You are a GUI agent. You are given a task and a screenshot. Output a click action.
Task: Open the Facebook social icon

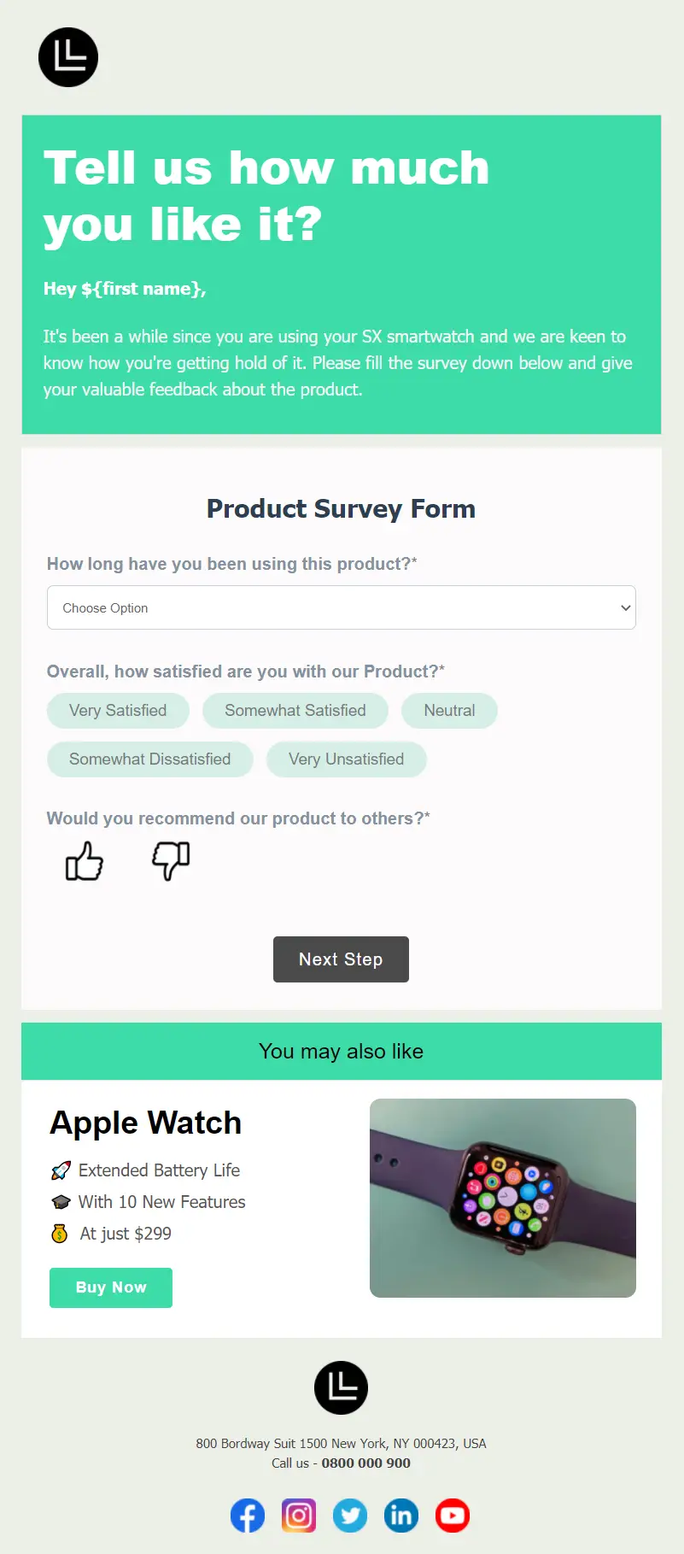coord(248,1516)
